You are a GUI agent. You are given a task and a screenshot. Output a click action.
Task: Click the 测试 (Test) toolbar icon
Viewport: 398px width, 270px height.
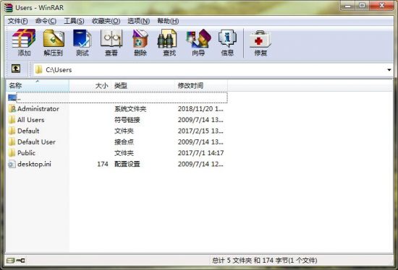82,38
